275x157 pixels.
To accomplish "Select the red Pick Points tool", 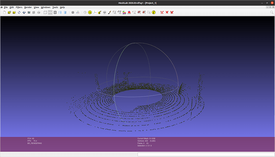I will [x=129, y=12].
